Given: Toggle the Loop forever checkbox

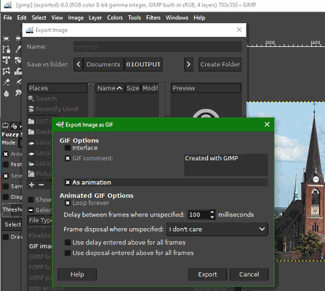Looking at the screenshot, I should (68, 203).
